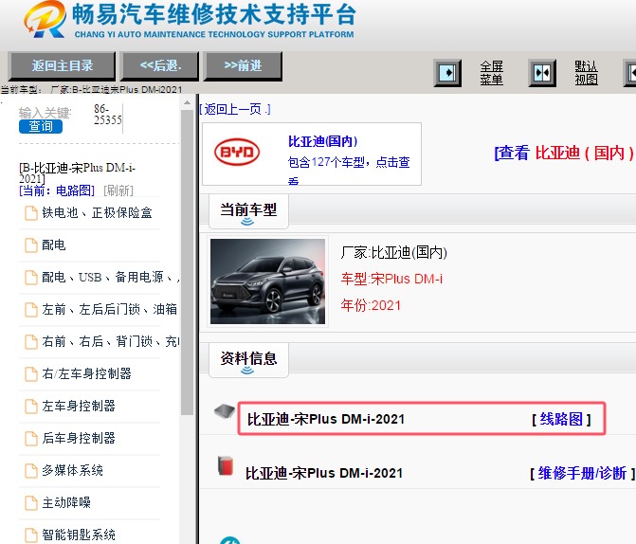Click the page icon beside 多媒体系统
Screen dimensions: 636x544
coord(31,471)
